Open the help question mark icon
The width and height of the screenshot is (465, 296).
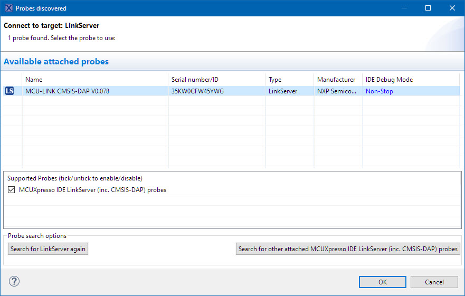(14, 281)
